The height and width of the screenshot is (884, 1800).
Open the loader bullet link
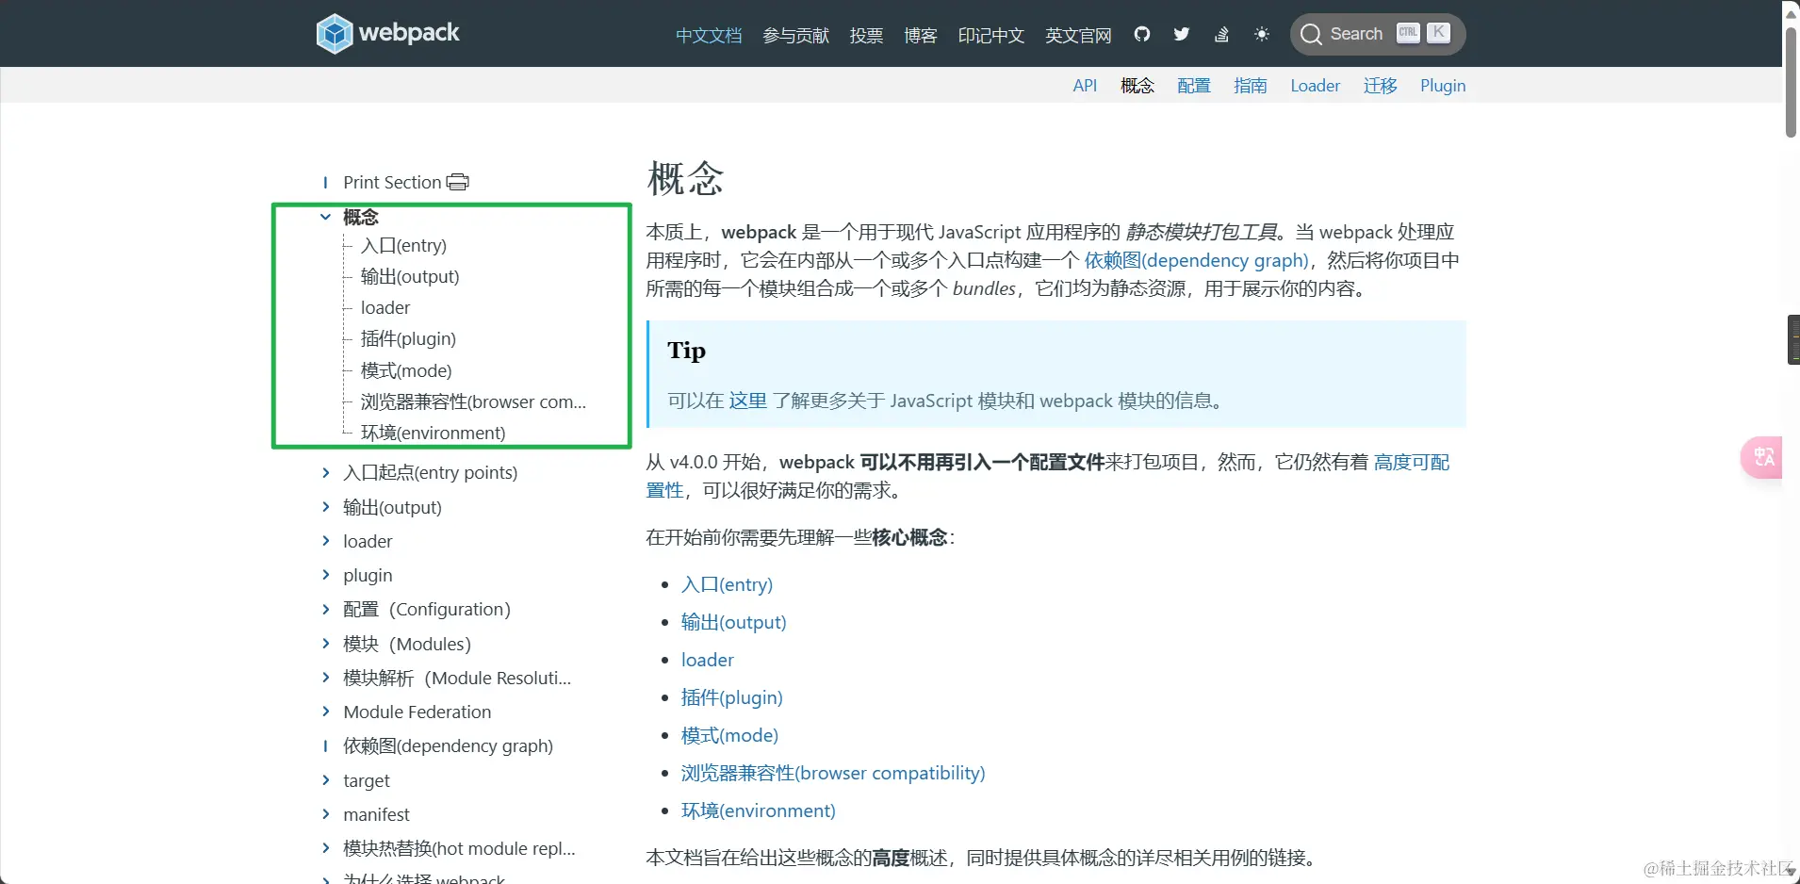coord(707,660)
